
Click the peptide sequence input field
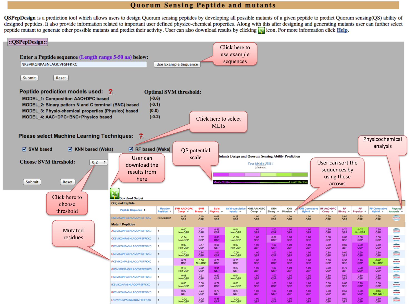tap(83, 64)
